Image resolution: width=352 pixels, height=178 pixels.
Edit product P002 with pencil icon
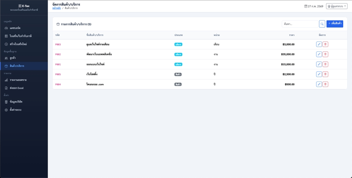319,54
